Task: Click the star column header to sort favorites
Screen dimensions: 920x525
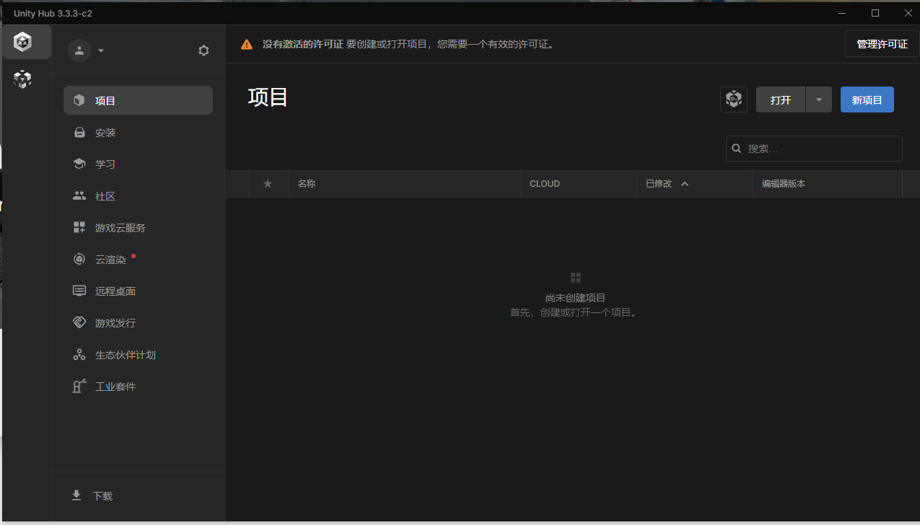Action: tap(268, 184)
